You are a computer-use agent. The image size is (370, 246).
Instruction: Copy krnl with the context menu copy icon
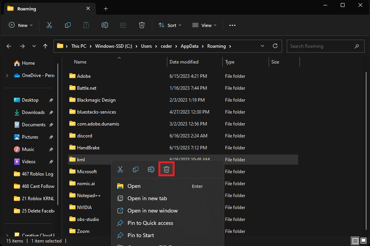click(135, 169)
